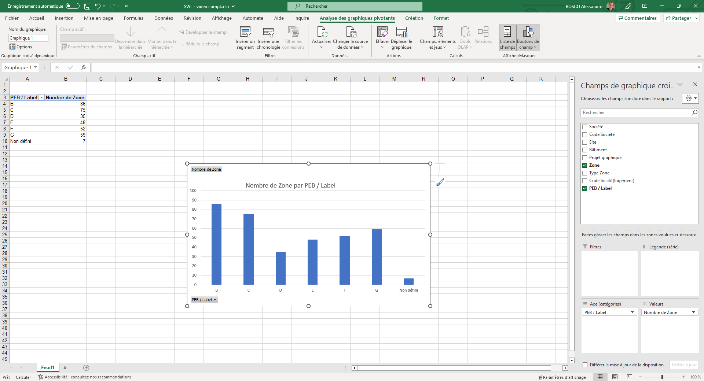Image resolution: width=704 pixels, height=381 pixels.
Task: Click the chart elements plus icon
Action: (x=440, y=168)
